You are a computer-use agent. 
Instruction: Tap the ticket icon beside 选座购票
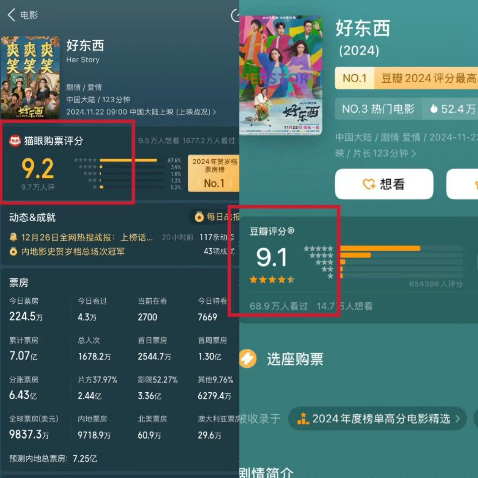click(x=247, y=359)
